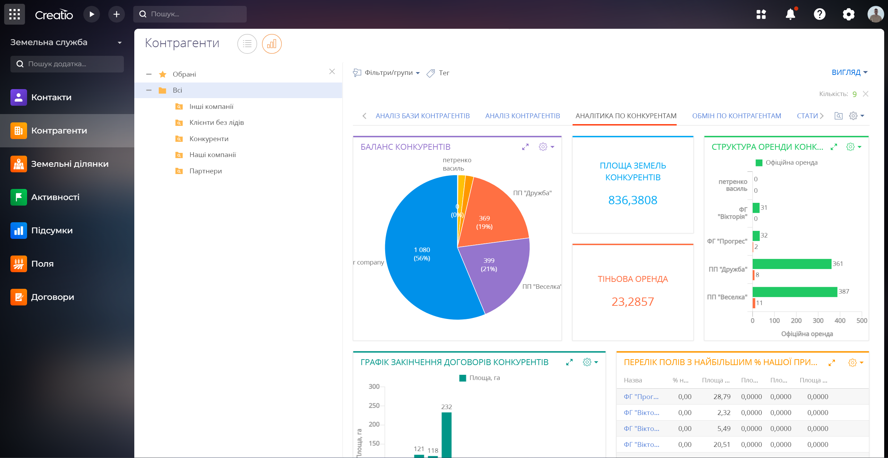Open БАЛАНС КОНКУРЕНТІВ settings gear dropdown

[546, 147]
